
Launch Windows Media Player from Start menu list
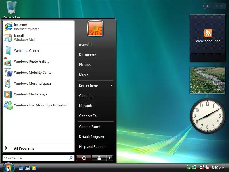(x=38, y=94)
